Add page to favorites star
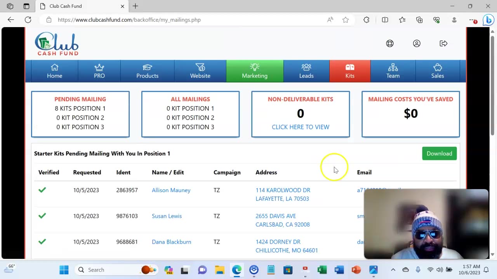 346,20
